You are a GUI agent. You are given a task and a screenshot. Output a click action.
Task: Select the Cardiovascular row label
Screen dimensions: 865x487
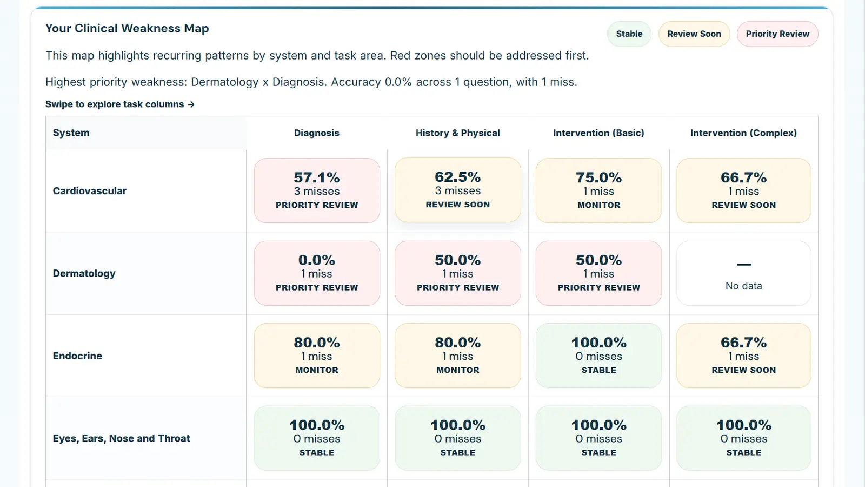90,190
